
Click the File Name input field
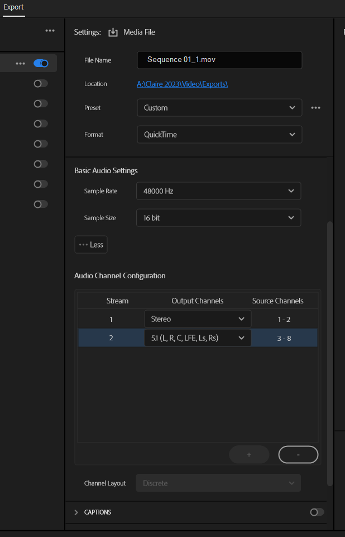(x=219, y=60)
